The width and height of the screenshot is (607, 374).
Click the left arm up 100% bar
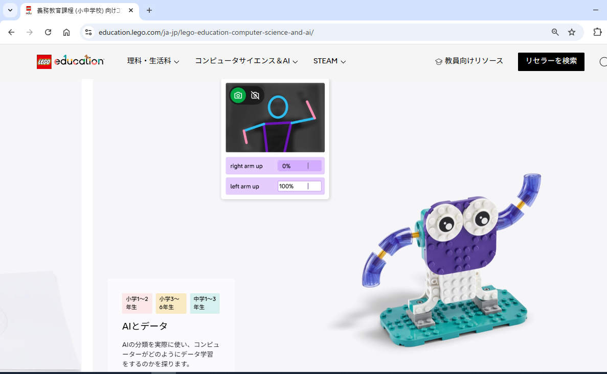point(299,186)
